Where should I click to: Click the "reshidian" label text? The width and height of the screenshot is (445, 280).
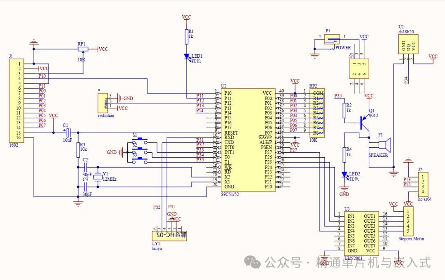click(x=106, y=115)
